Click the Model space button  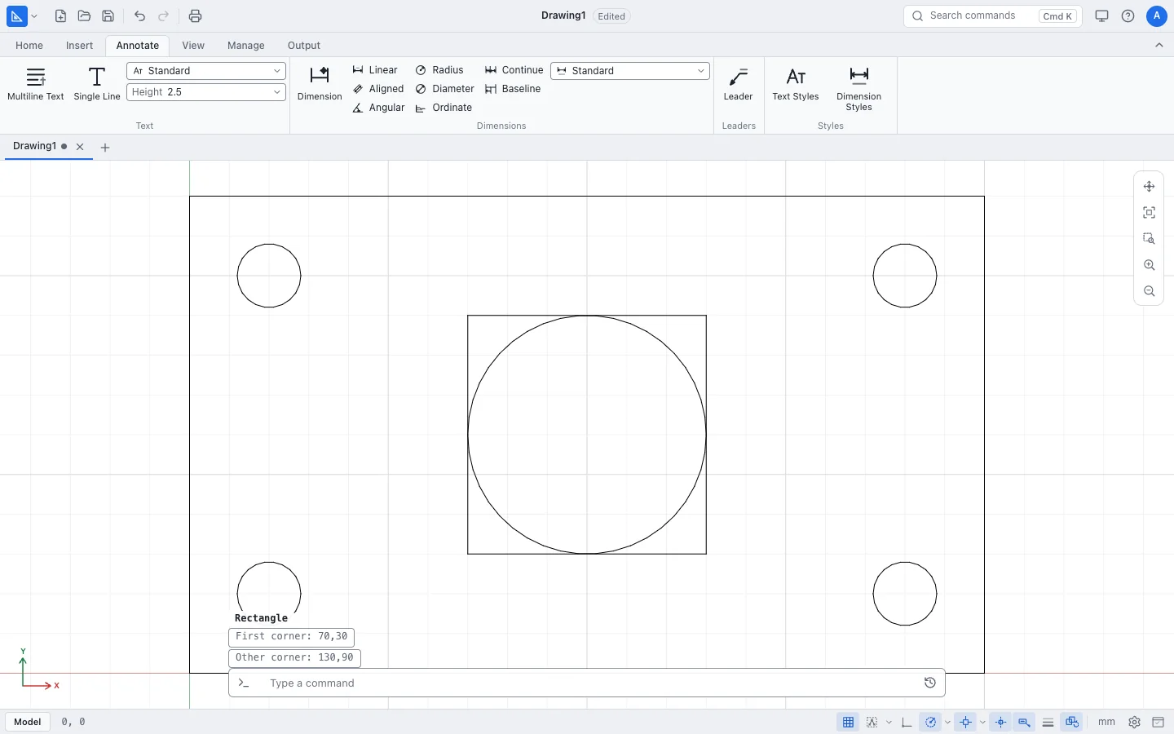click(28, 722)
